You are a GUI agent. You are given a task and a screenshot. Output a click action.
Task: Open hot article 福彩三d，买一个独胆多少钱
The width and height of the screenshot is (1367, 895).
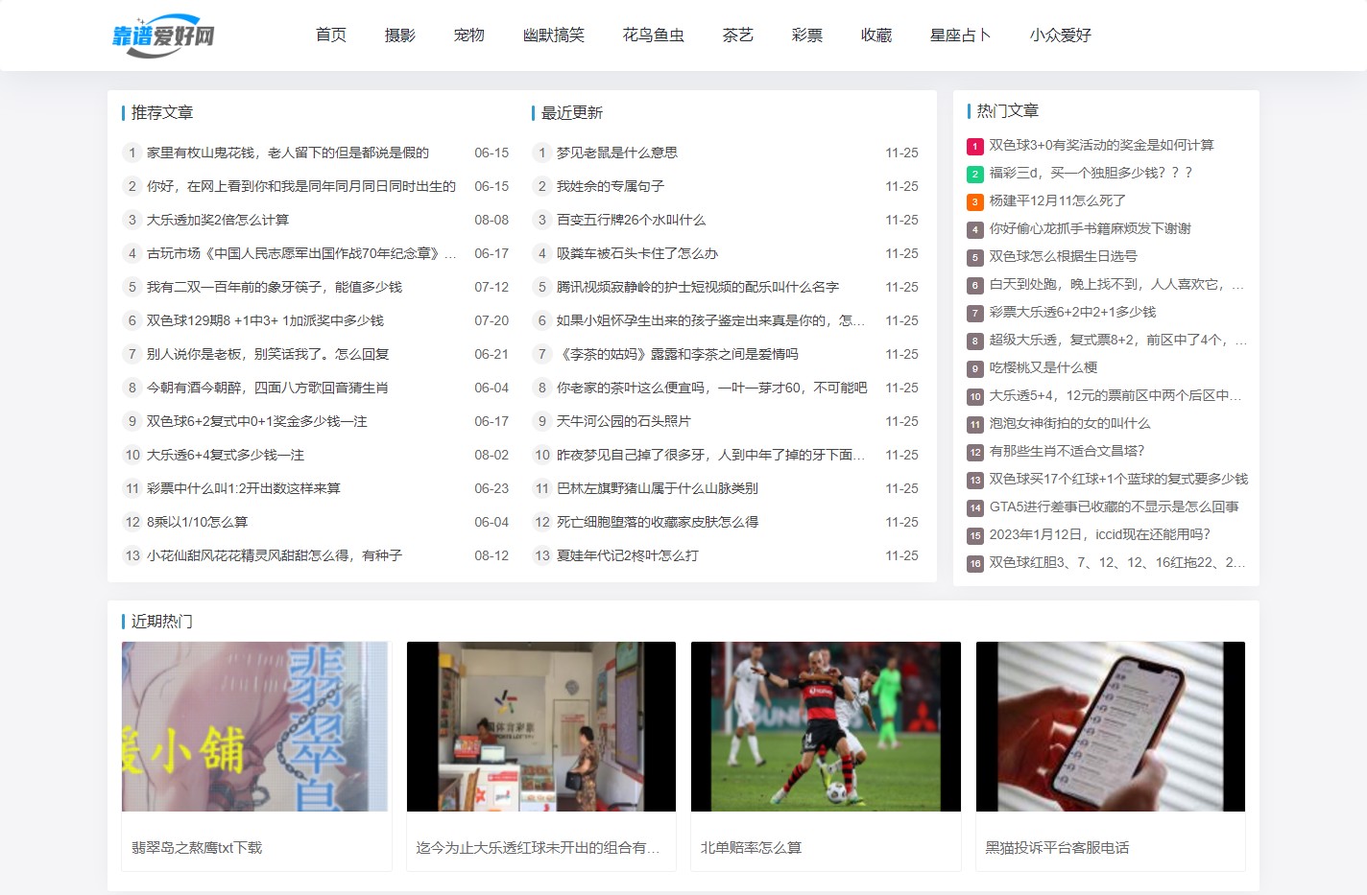[1091, 173]
